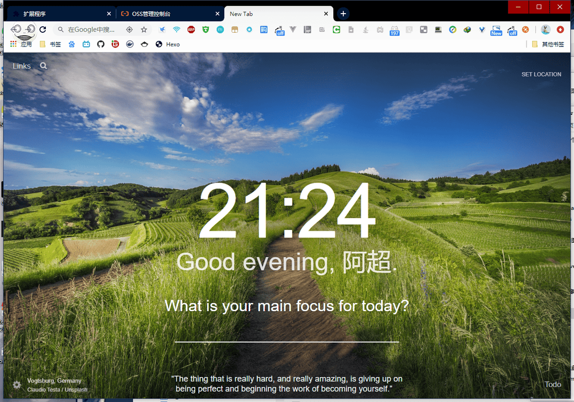Click the extension badge showing 197
Image resolution: width=574 pixels, height=402 pixels.
(394, 30)
